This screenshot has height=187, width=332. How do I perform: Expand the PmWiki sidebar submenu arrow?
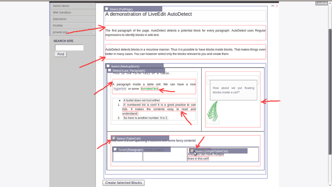pyautogui.click(x=94, y=26)
